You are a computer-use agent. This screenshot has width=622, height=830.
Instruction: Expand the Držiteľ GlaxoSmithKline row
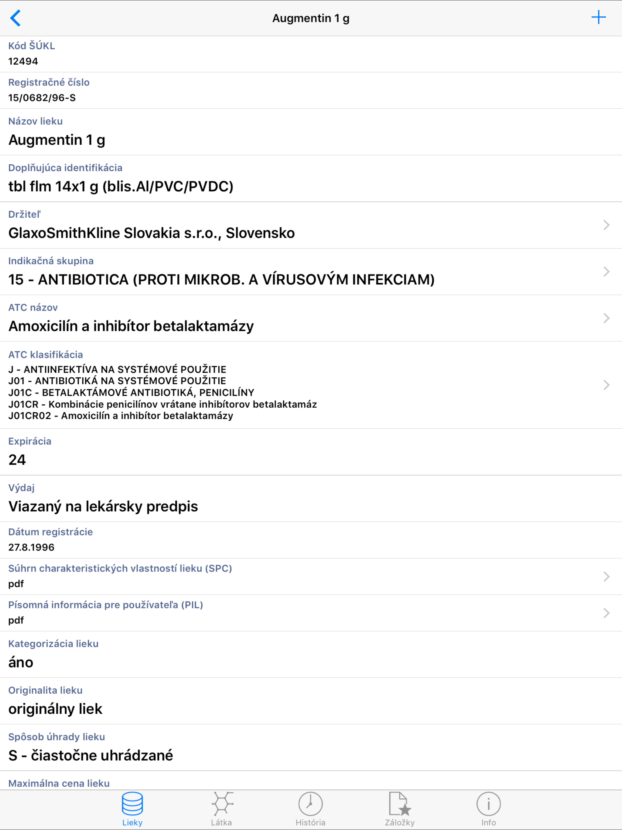pyautogui.click(x=311, y=225)
